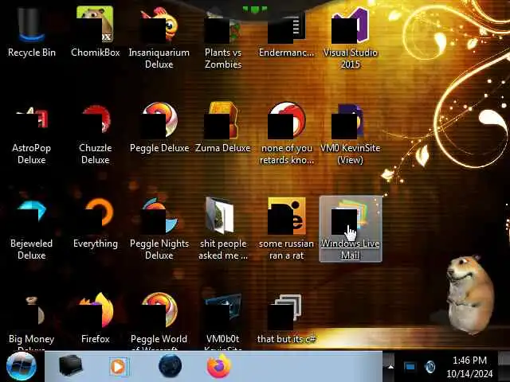The width and height of the screenshot is (510, 382).
Task: Open the Recycle Bin desktop icon
Action: point(32,32)
